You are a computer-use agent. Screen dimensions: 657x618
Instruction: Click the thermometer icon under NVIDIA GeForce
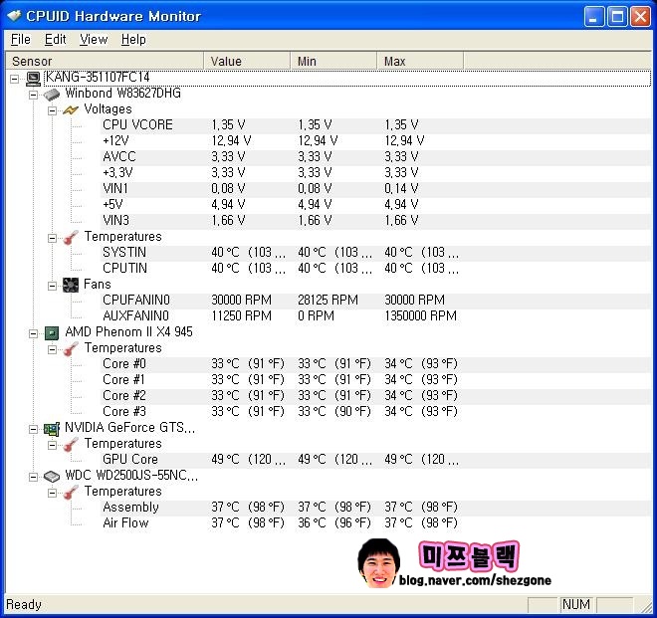[x=71, y=445]
